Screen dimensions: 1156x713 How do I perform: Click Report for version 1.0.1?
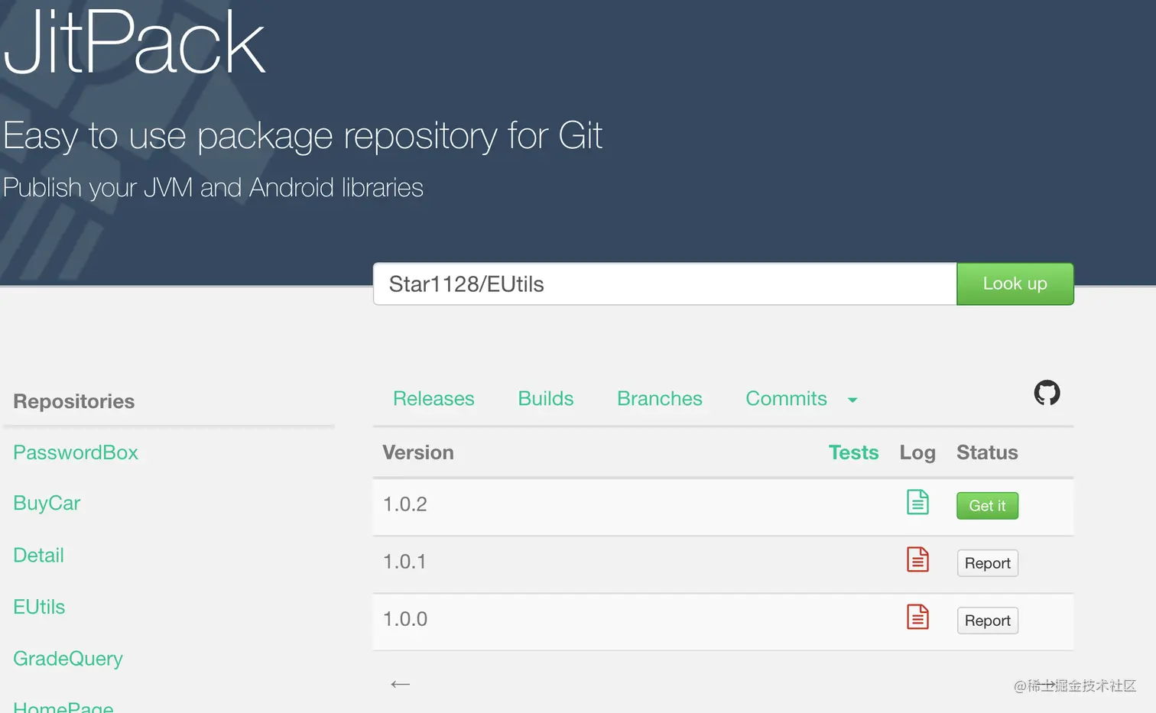coord(987,563)
